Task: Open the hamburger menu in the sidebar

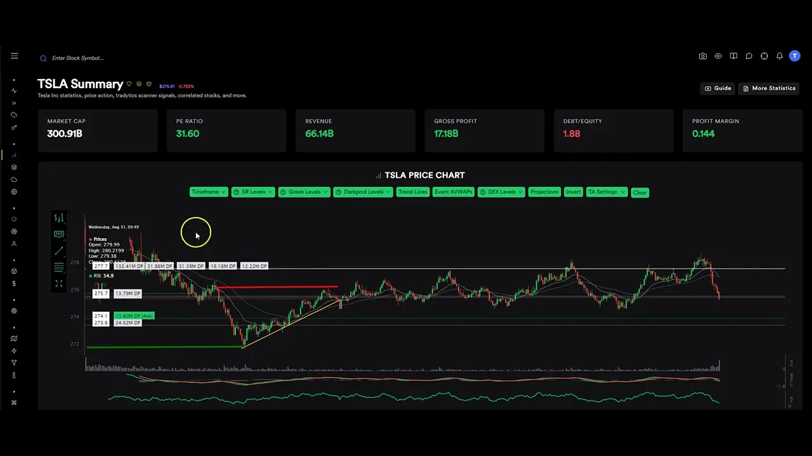Action: [14, 56]
